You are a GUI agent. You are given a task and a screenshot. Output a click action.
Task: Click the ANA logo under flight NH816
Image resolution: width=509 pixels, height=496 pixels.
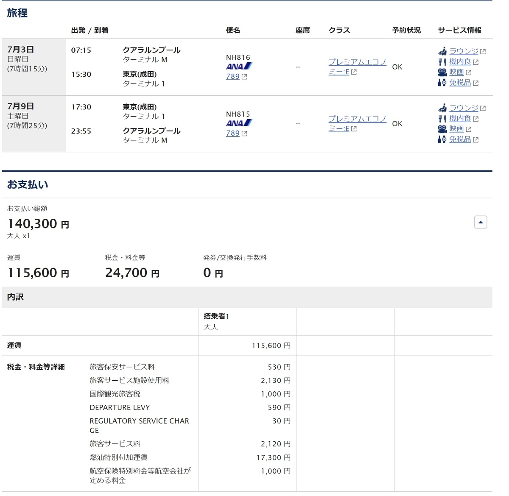point(239,66)
